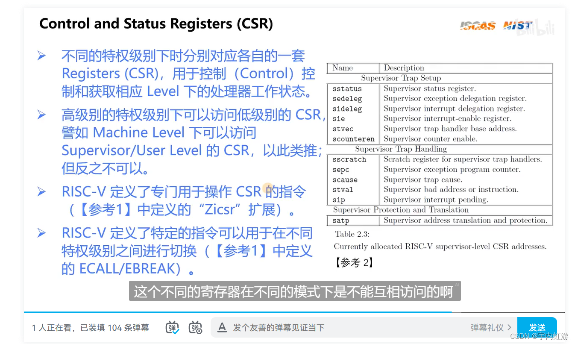
Task: Click the video progress bar
Action: click(294, 312)
